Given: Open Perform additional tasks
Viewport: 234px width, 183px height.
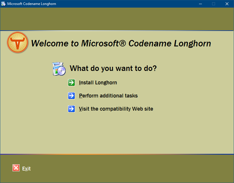Looking at the screenshot, I should click(108, 96).
